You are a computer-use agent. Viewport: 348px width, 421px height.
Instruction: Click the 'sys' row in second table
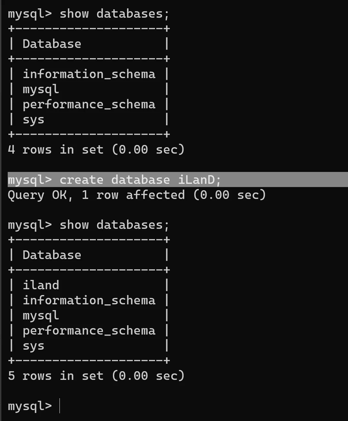33,346
